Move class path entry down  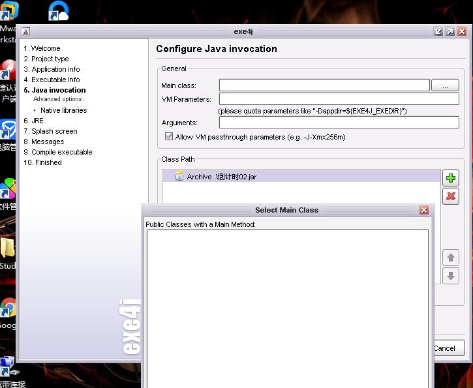click(451, 276)
